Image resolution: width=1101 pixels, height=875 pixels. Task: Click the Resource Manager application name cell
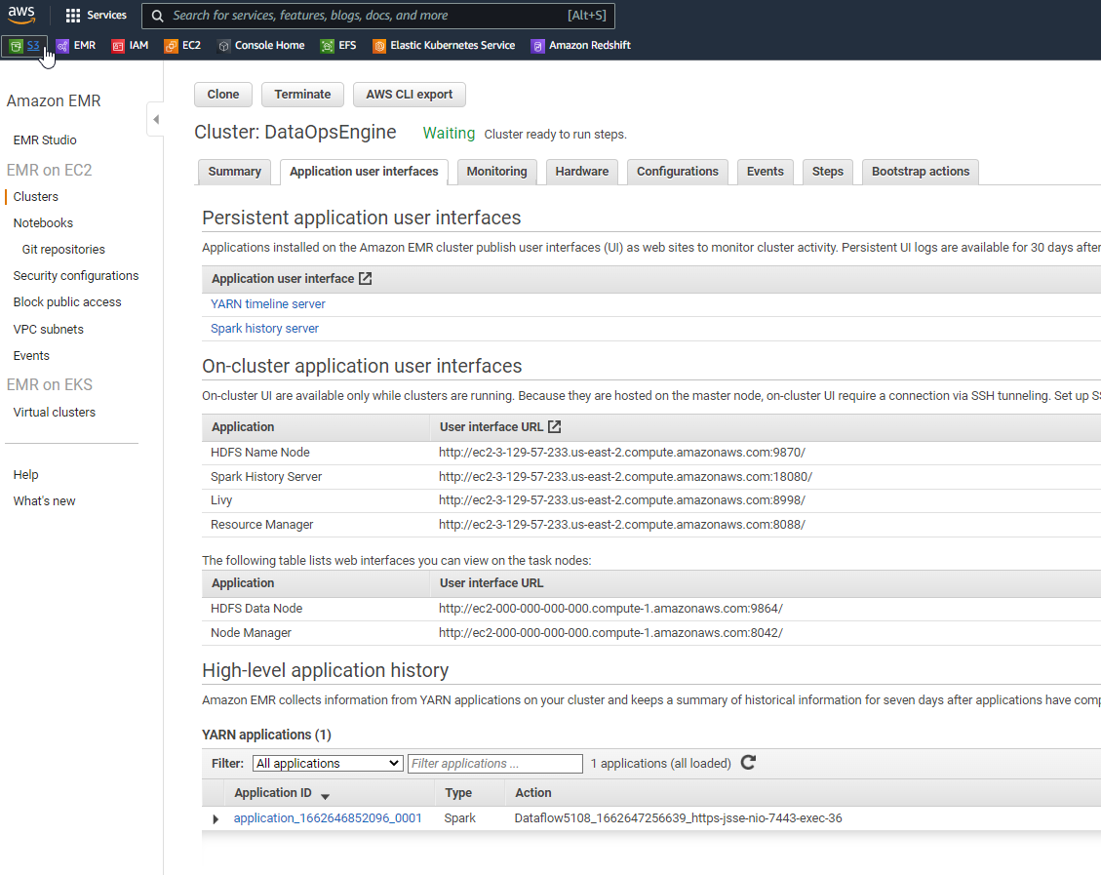point(262,525)
